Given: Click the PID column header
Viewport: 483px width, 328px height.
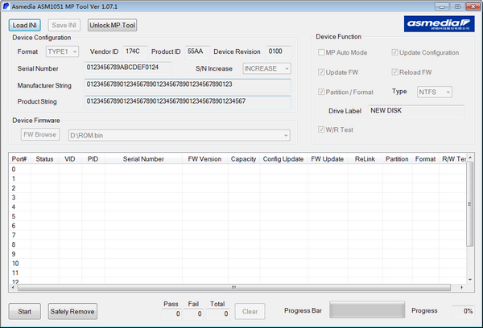Looking at the screenshot, I should [93, 159].
